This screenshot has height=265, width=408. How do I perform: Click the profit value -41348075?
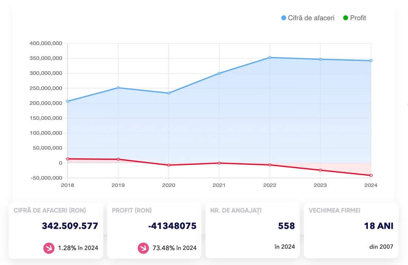tap(172, 226)
